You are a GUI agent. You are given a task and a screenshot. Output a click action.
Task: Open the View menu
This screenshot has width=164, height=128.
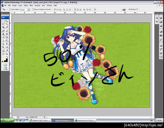coord(43,5)
